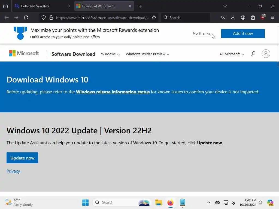Image resolution: width=279 pixels, height=209 pixels.
Task: Close the CollabNet SearXNG tab
Action: click(x=68, y=6)
